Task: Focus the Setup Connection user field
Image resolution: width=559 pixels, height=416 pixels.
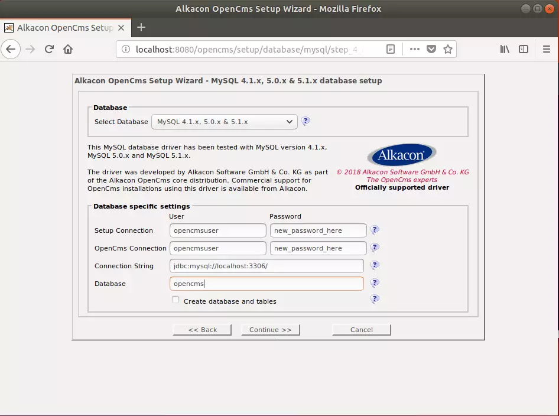Action: click(x=218, y=230)
